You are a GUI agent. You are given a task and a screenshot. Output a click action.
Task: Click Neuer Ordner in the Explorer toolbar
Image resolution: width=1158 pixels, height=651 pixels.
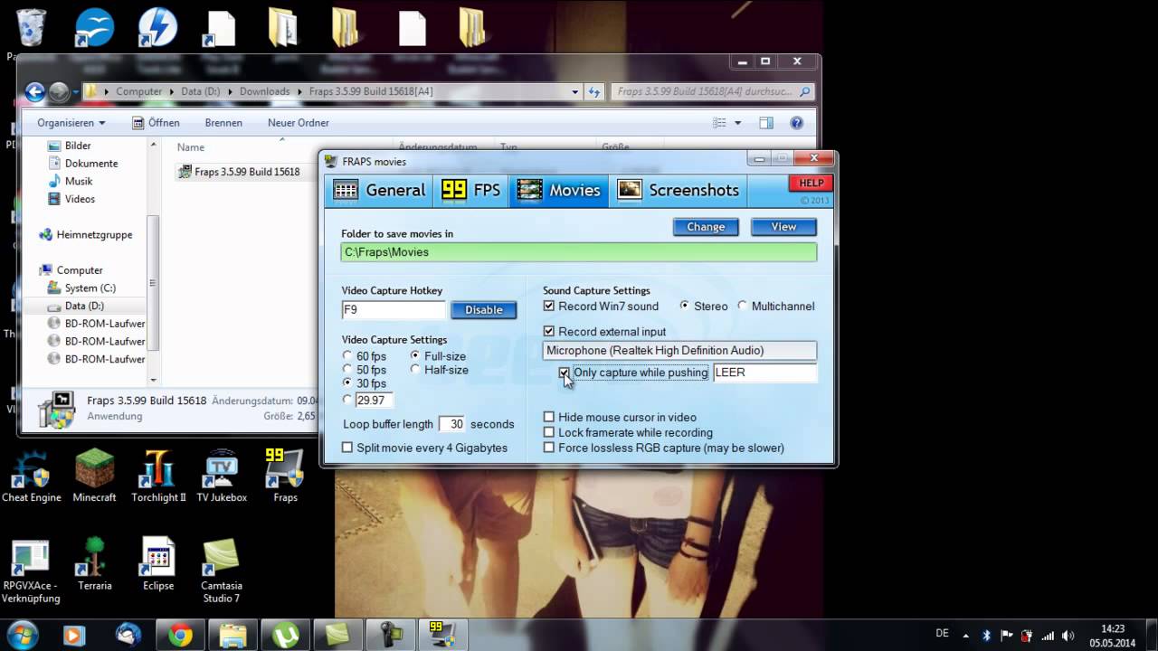coord(299,123)
